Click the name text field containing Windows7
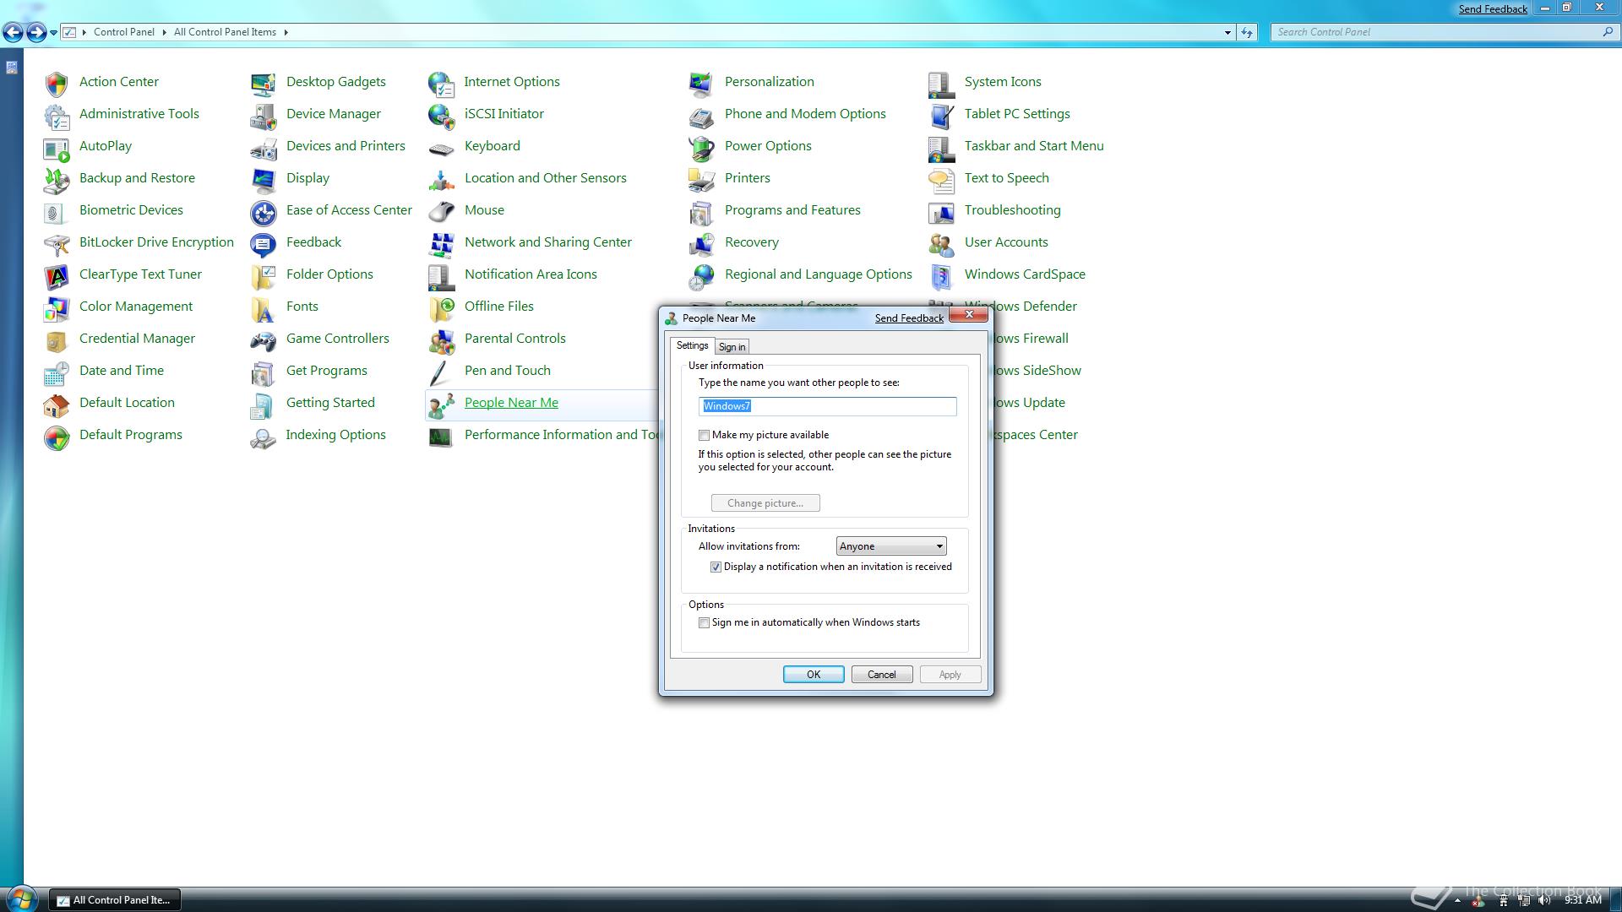The height and width of the screenshot is (912, 1622). [x=827, y=406]
